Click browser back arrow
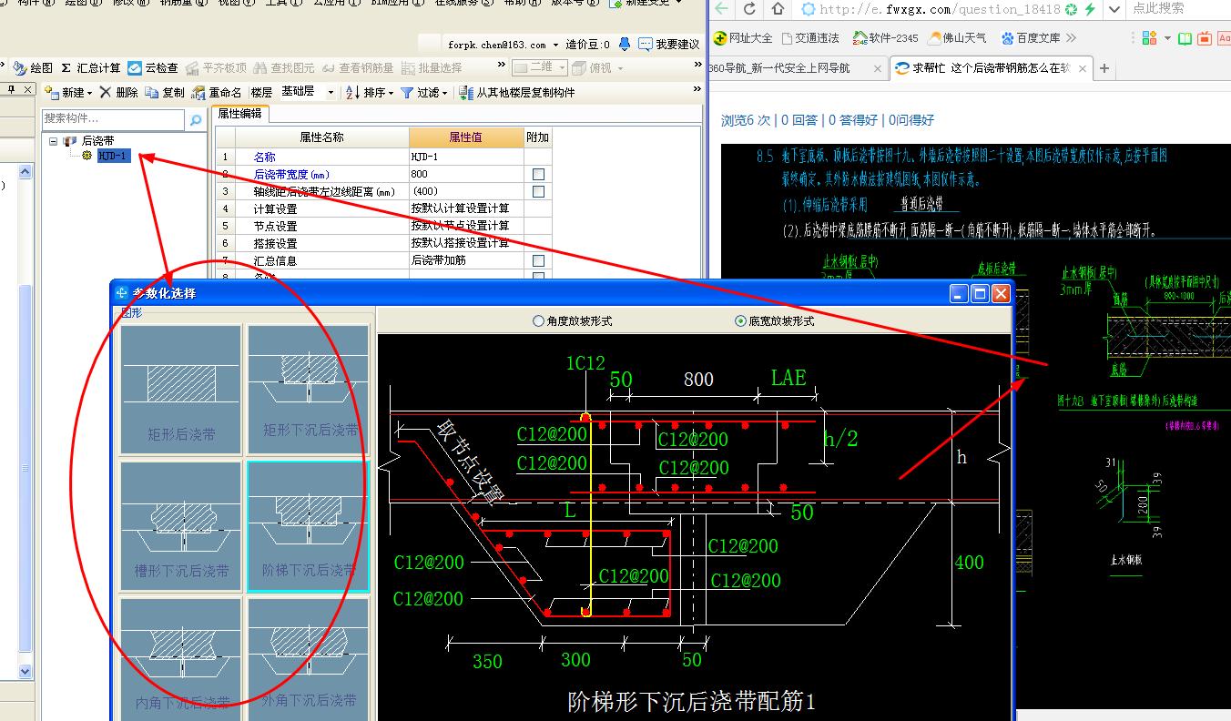Viewport: 1231px width, 721px height. pyautogui.click(x=722, y=9)
